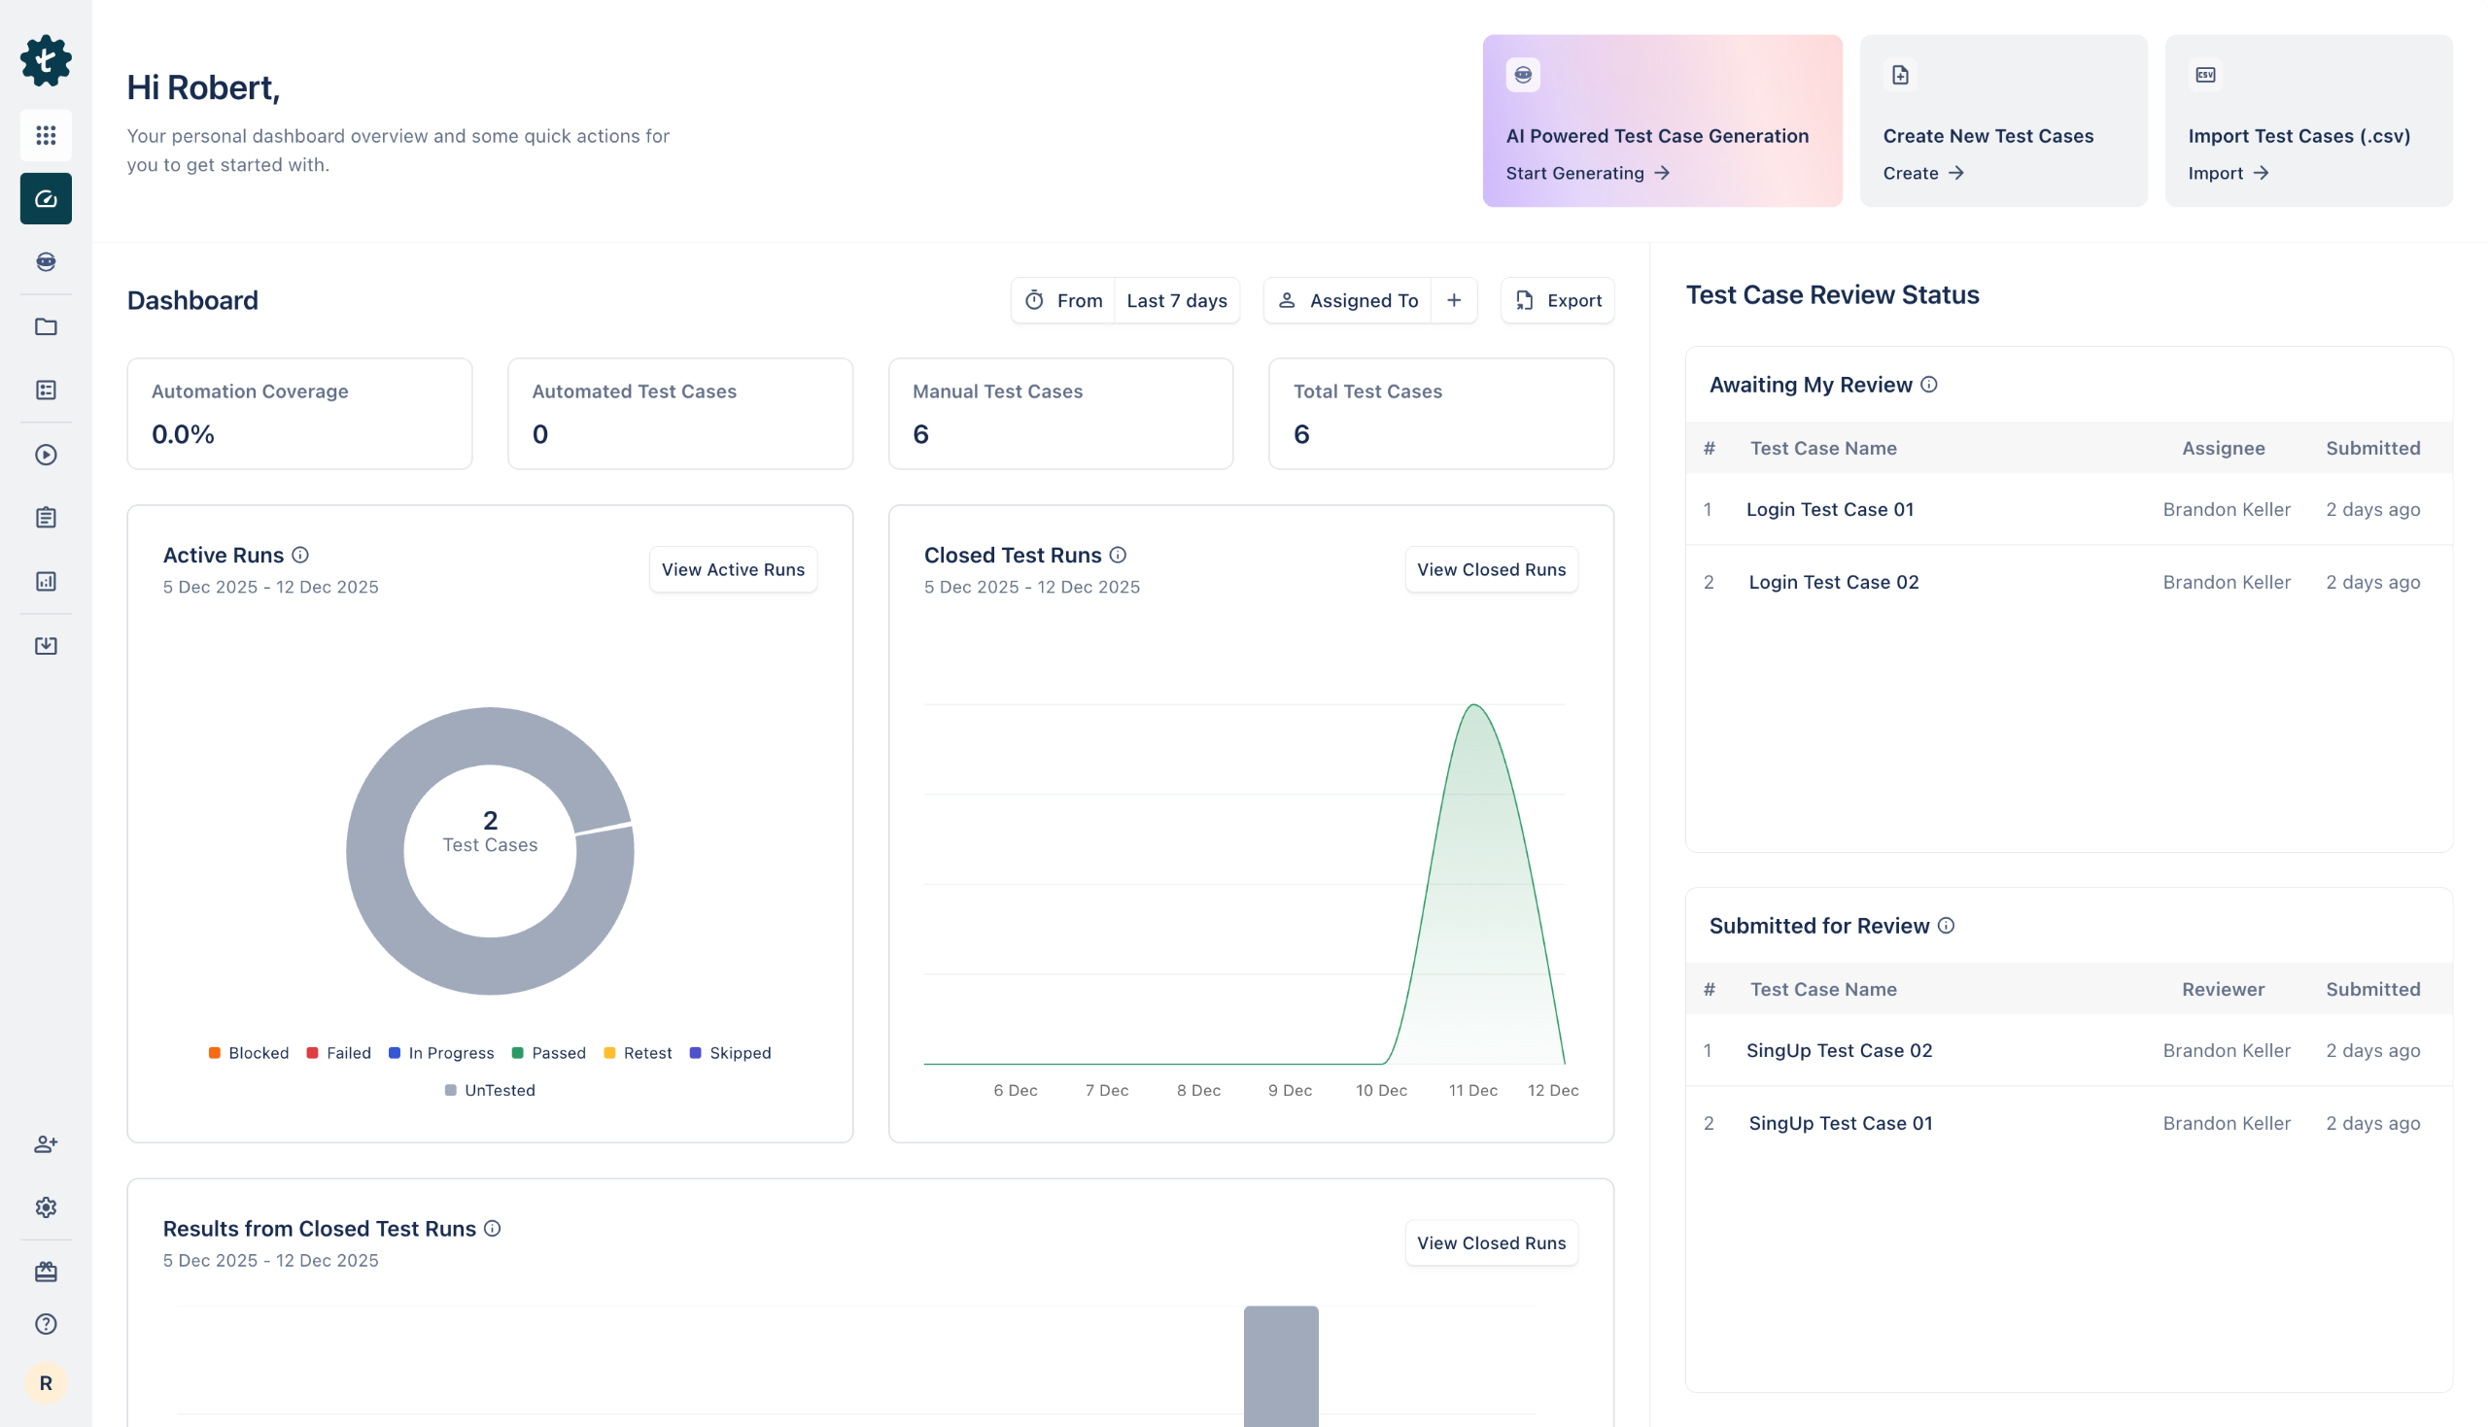Open the settings gear icon

tap(46, 1207)
